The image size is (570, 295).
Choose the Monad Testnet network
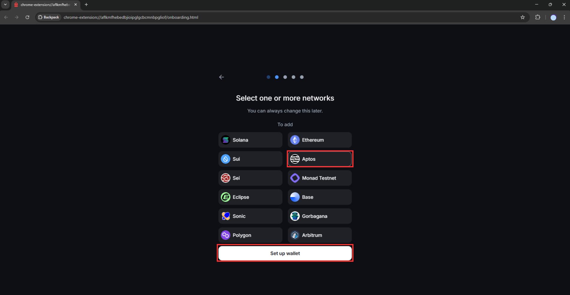point(320,178)
